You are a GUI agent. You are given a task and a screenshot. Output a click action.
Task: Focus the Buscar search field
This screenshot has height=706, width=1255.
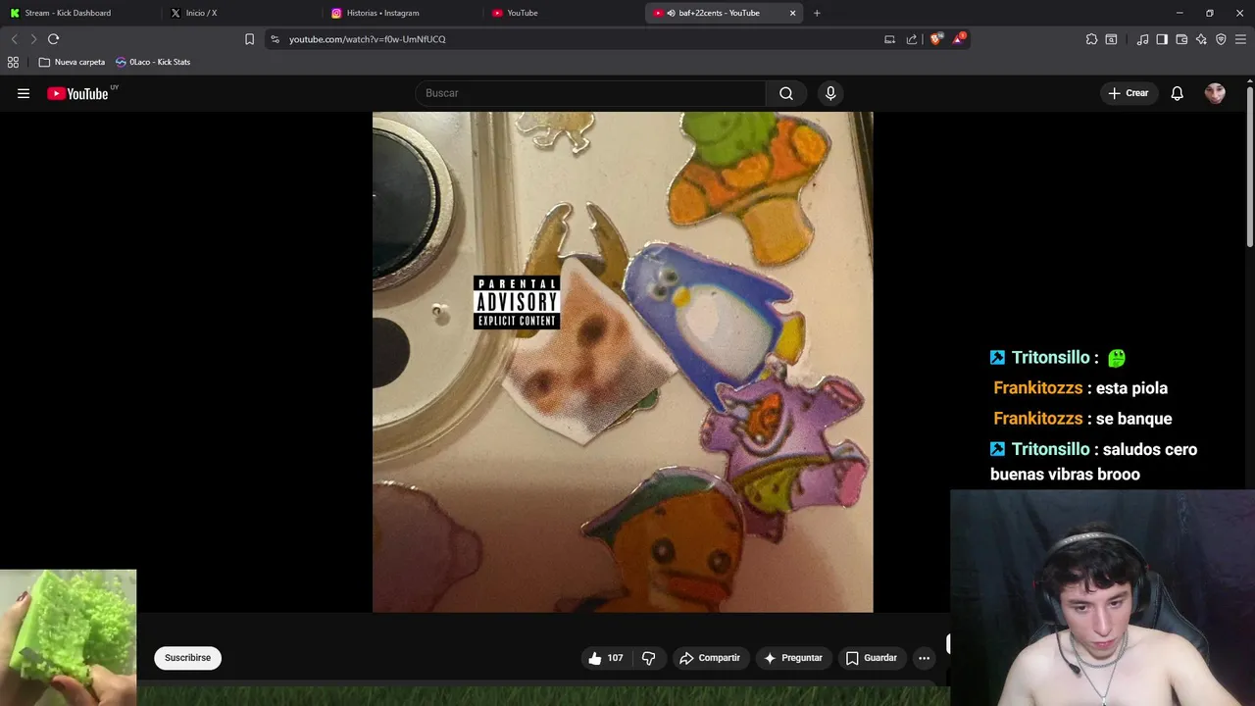coord(590,93)
